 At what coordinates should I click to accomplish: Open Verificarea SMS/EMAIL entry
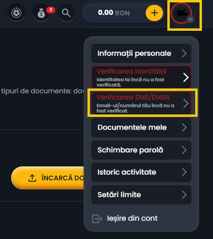point(141,103)
